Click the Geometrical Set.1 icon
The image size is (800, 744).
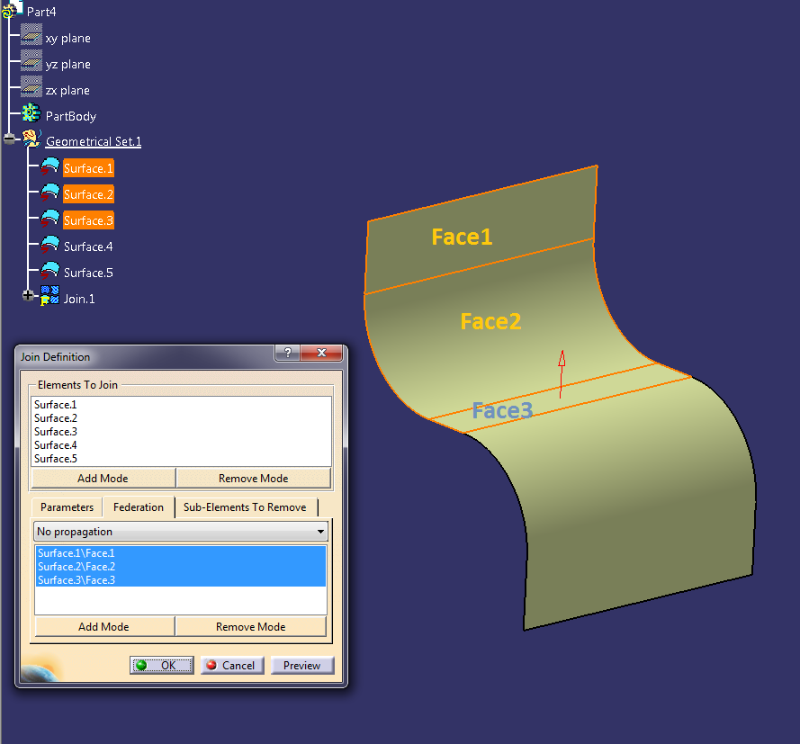click(32, 139)
